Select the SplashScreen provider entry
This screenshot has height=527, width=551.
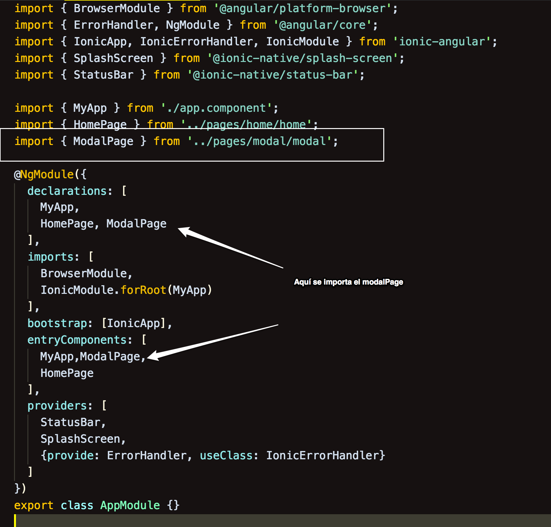82,439
